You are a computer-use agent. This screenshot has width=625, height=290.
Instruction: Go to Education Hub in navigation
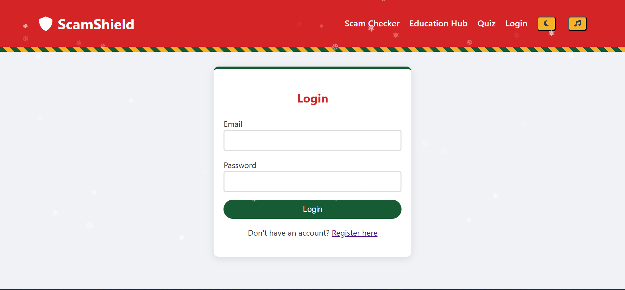(x=438, y=24)
